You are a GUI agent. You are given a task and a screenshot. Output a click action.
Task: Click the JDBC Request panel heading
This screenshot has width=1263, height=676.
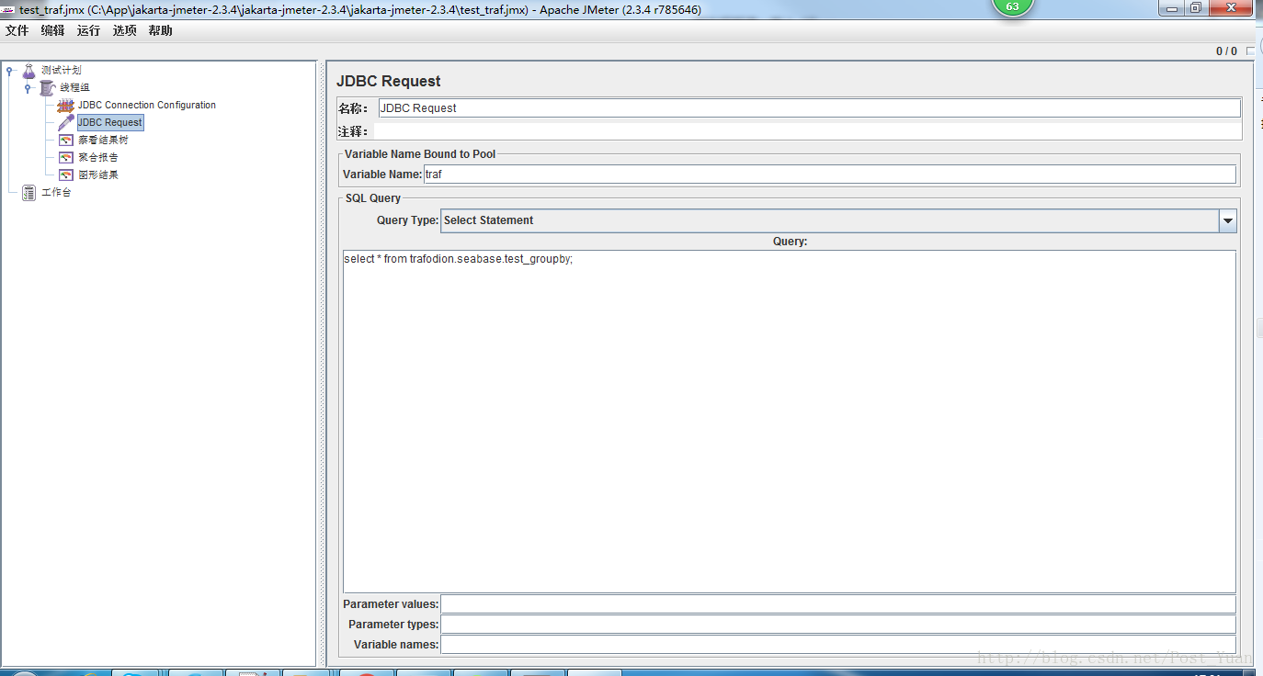[x=389, y=81]
